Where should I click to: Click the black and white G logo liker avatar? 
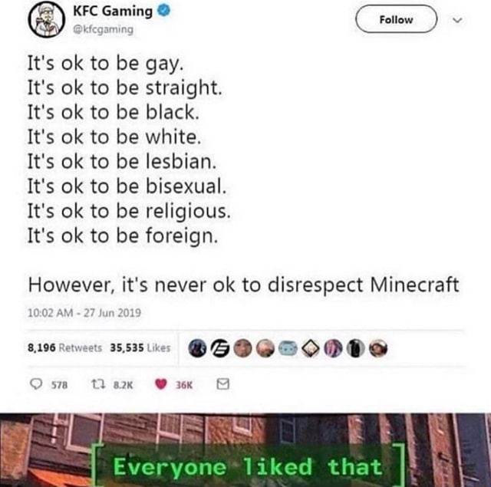pyautogui.click(x=220, y=348)
